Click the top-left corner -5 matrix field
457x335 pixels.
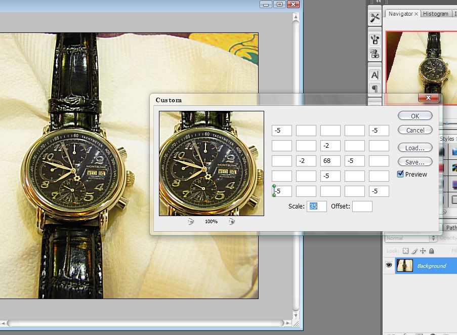[x=282, y=131]
